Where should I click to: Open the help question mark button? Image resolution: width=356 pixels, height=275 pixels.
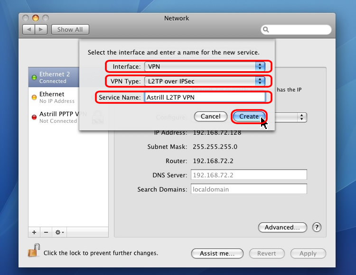click(317, 227)
